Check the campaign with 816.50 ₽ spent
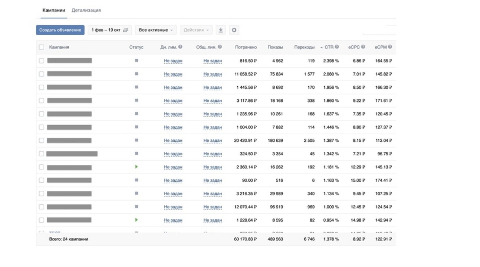This screenshot has width=480, height=267. (41, 61)
